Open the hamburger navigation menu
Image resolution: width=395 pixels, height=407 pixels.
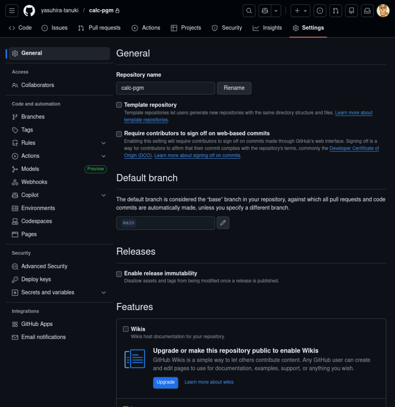[x=12, y=11]
